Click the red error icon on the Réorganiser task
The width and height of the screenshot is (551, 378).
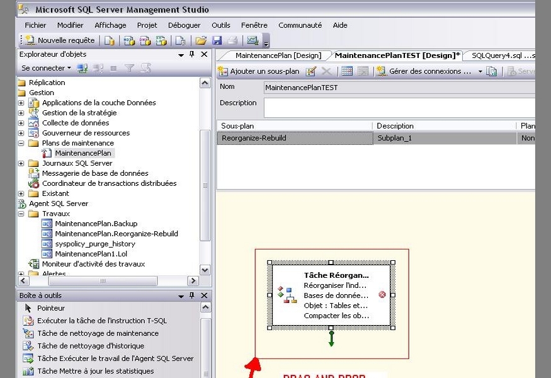(382, 295)
